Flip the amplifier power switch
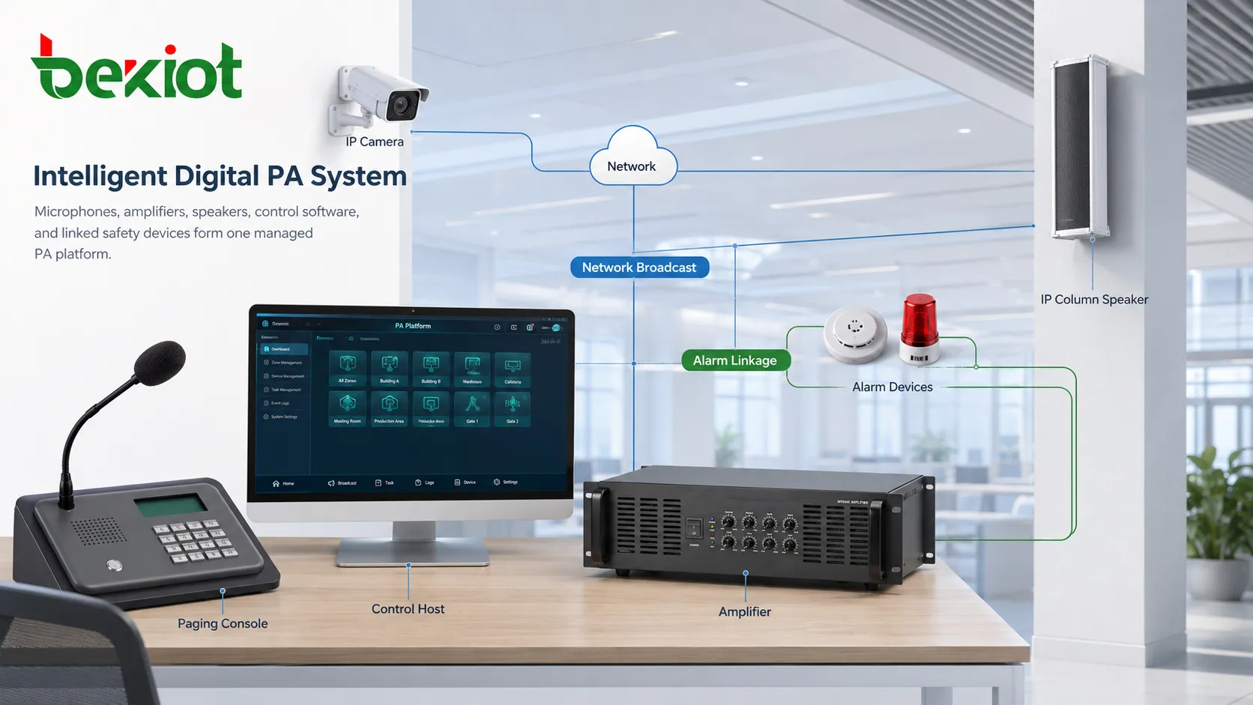This screenshot has height=705, width=1253. pos(694,528)
